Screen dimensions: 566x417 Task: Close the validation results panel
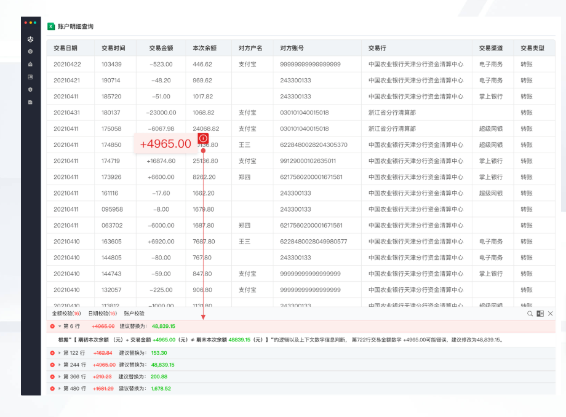(551, 314)
